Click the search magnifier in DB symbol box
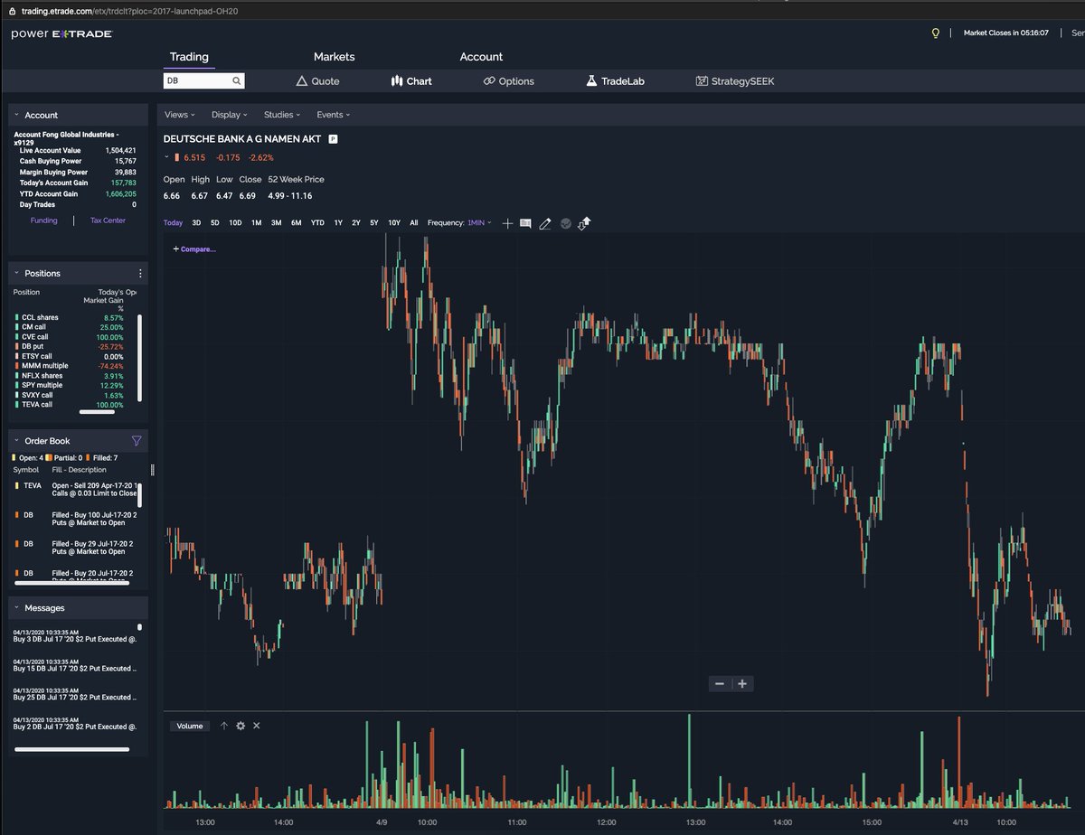Viewport: 1085px width, 835px height. [237, 80]
